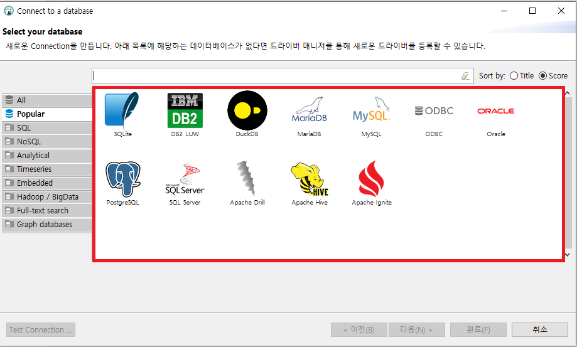Show the Embedded databases category

[46, 183]
